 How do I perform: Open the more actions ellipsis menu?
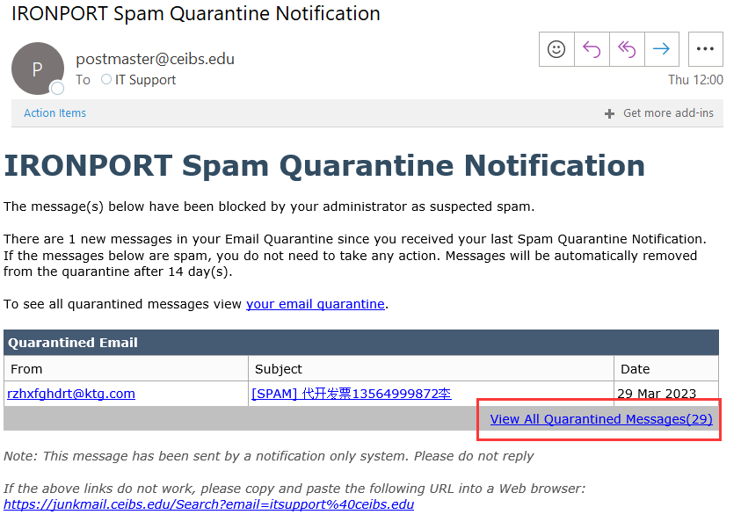pyautogui.click(x=705, y=49)
